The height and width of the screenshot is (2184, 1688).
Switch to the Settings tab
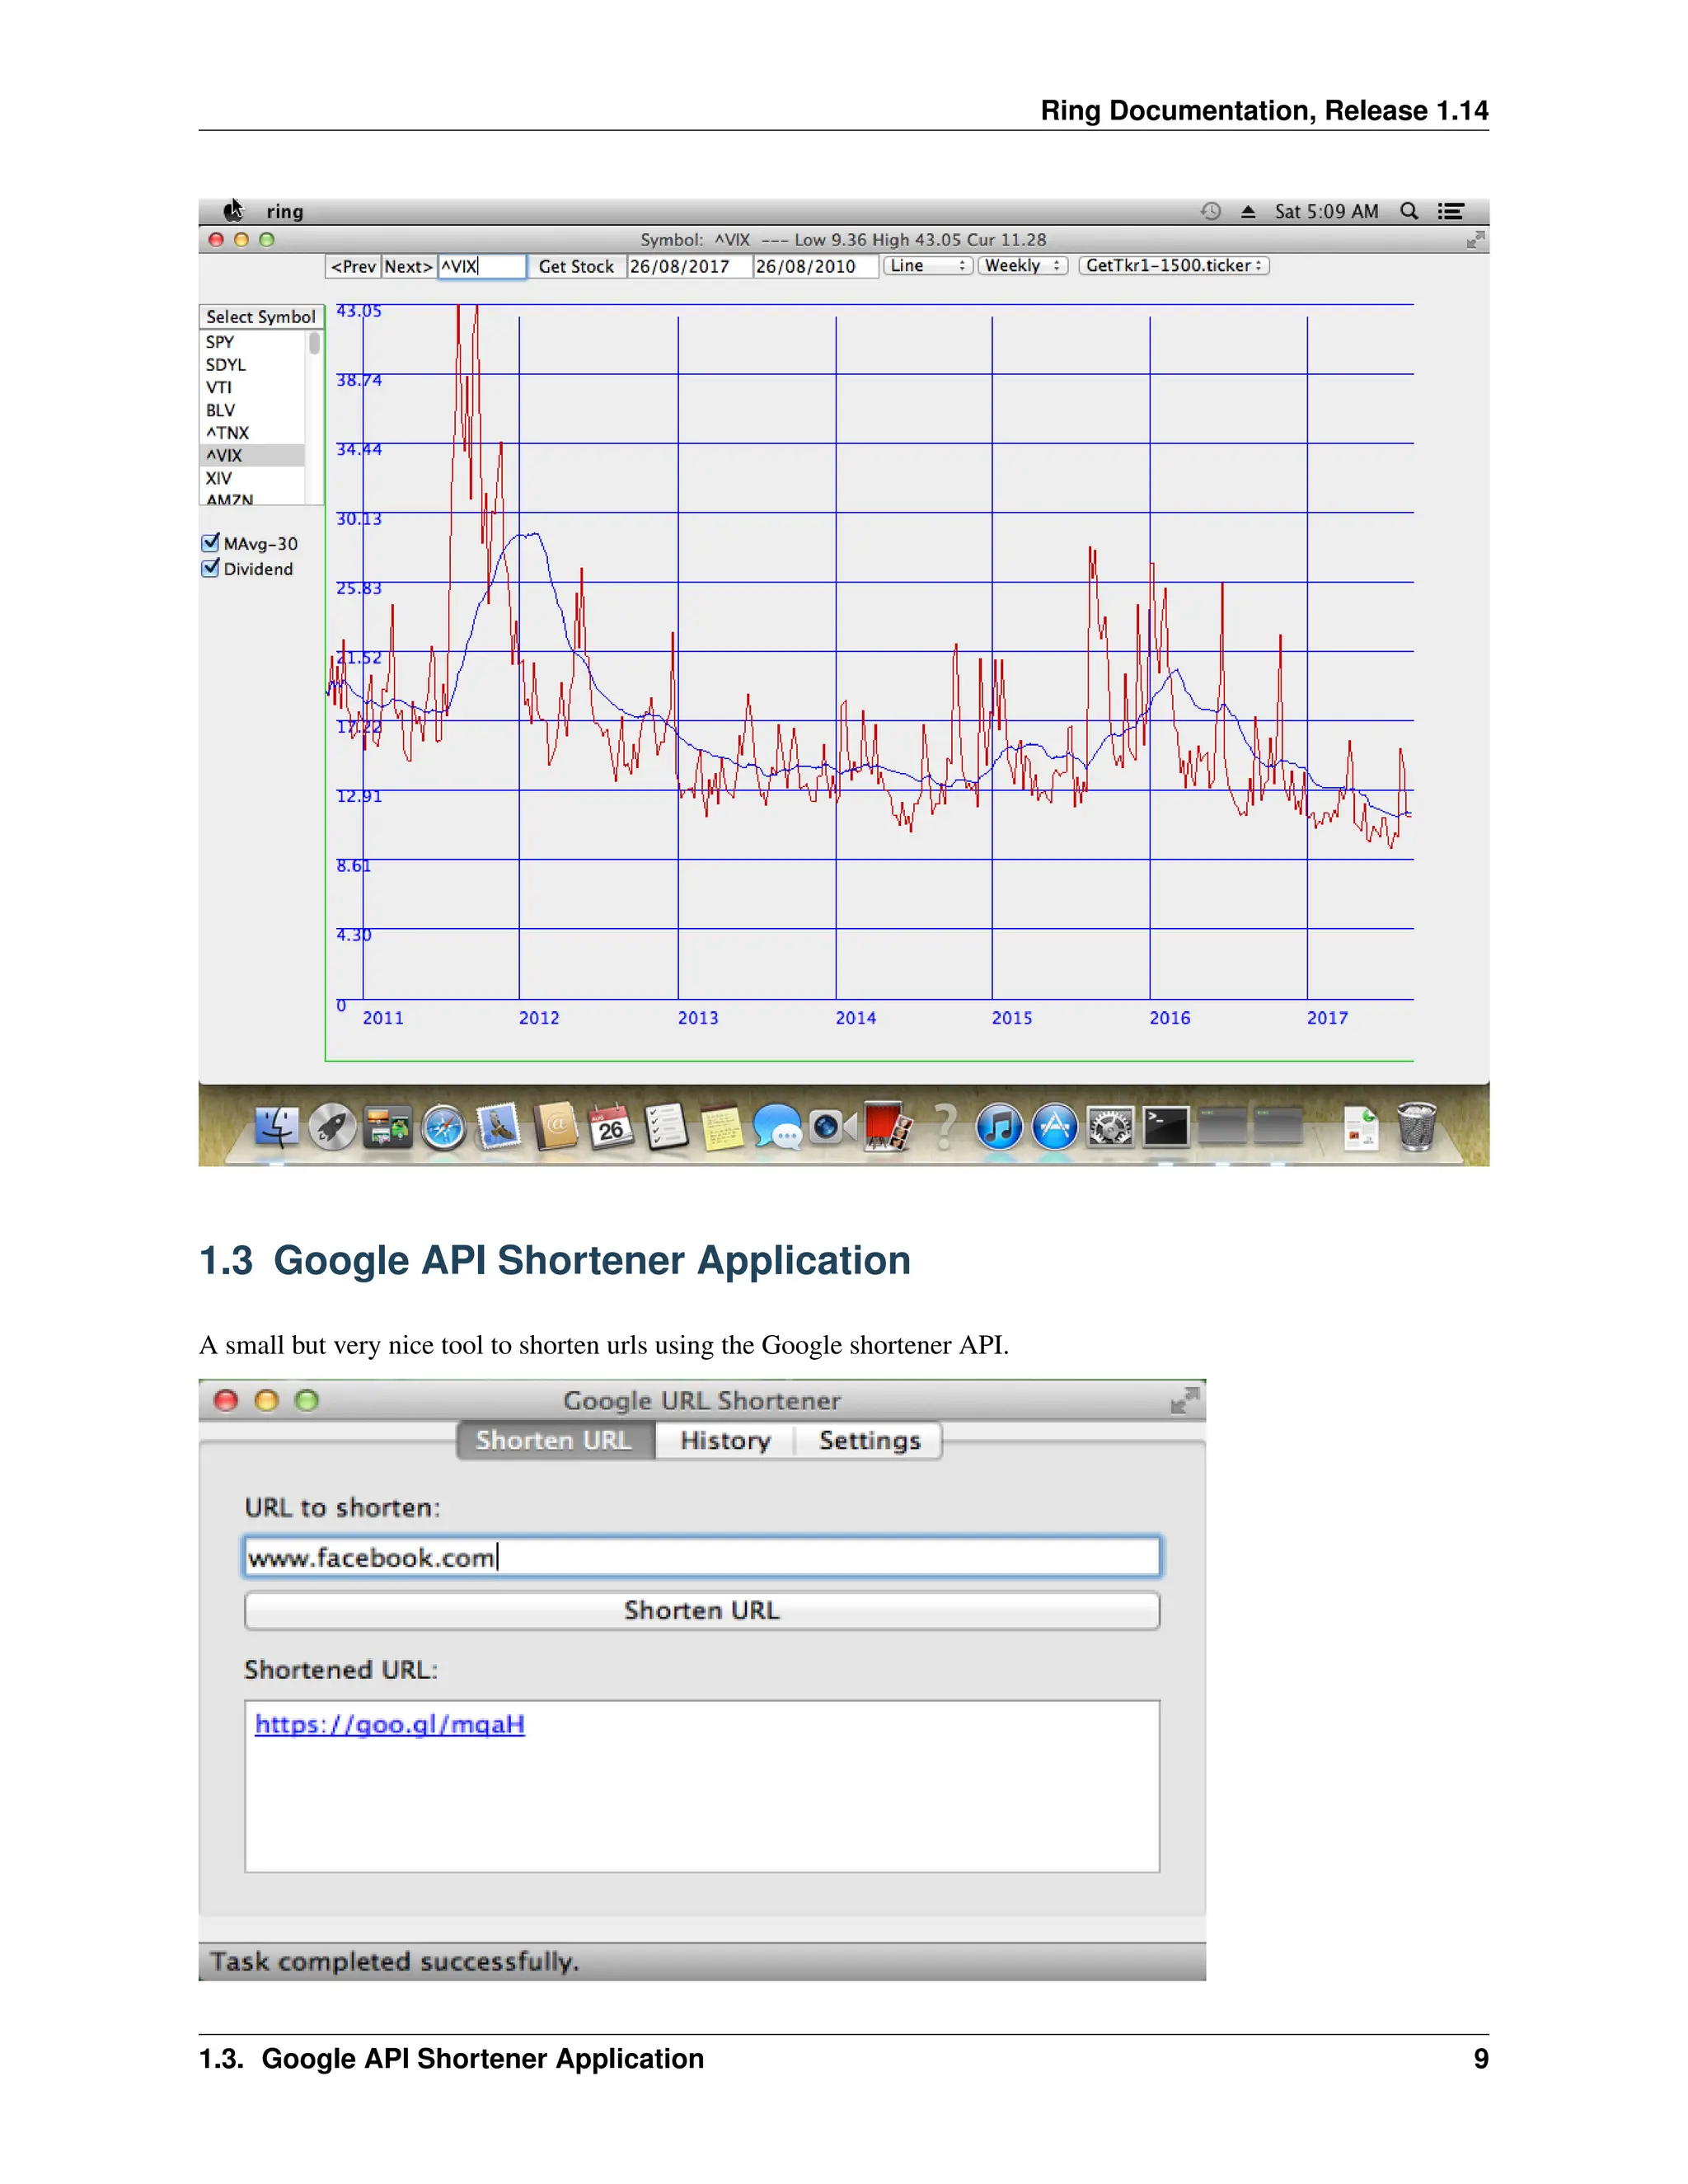pyautogui.click(x=869, y=1440)
